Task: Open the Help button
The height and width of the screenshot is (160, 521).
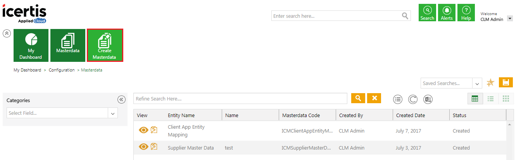Action: click(x=466, y=13)
